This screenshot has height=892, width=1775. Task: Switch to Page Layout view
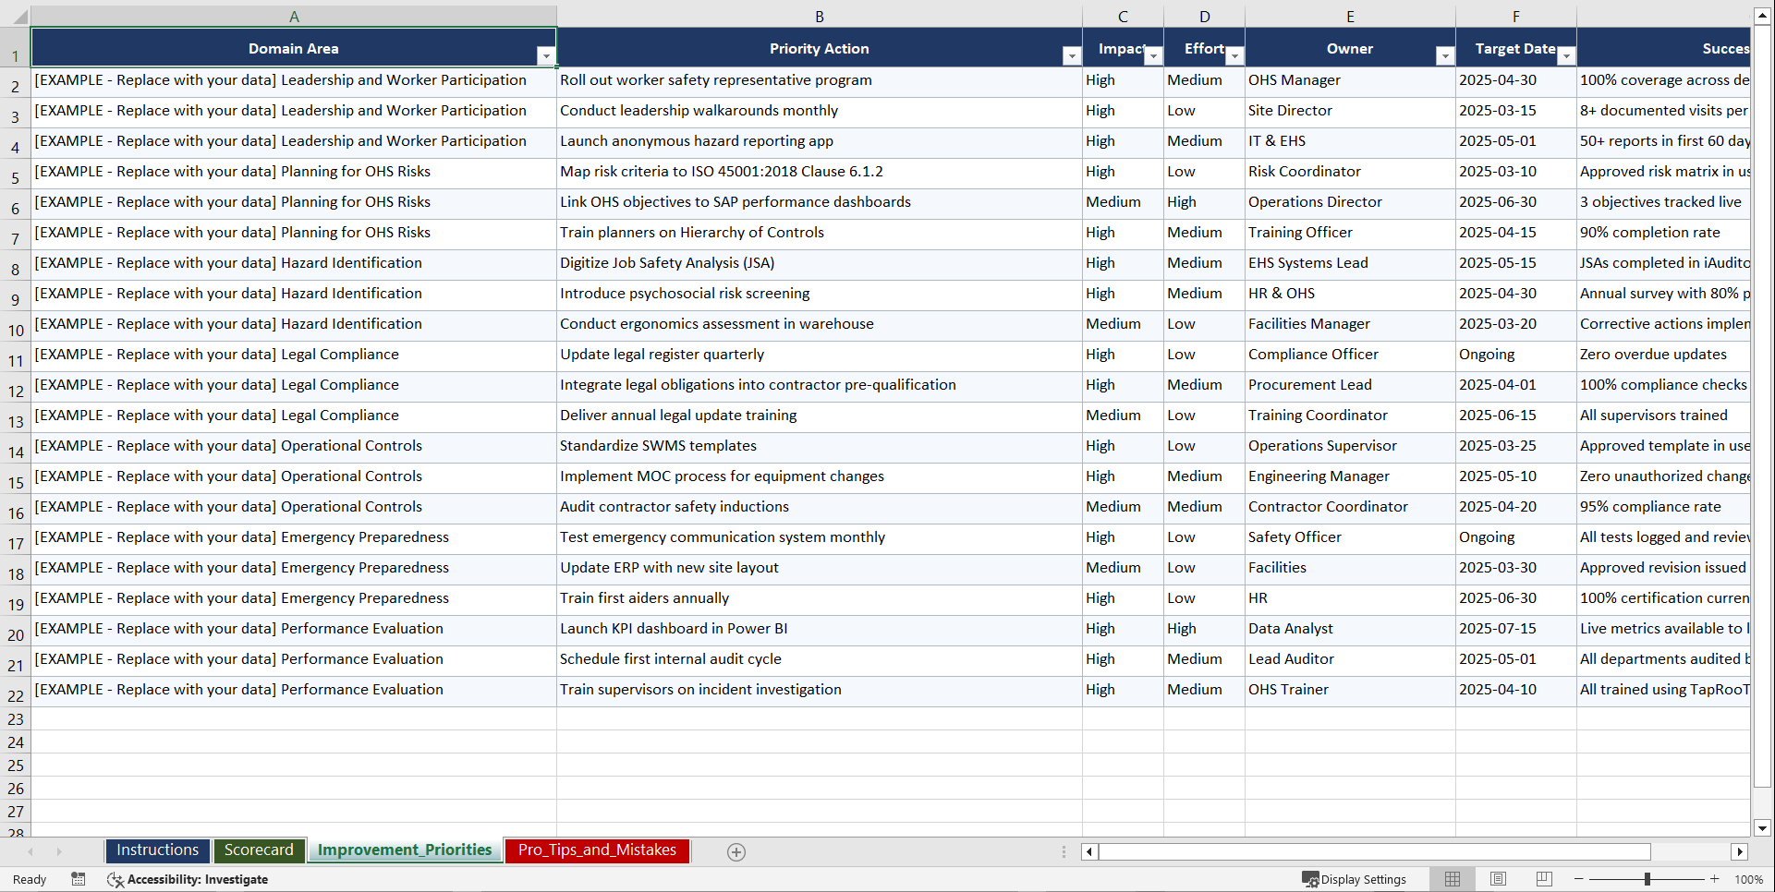coord(1498,879)
